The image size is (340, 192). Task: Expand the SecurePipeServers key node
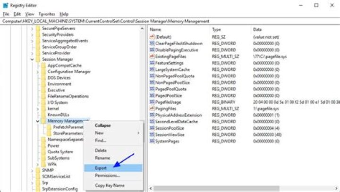click(32, 28)
